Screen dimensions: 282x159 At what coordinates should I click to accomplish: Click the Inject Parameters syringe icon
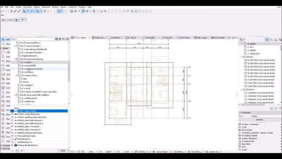click(19, 11)
